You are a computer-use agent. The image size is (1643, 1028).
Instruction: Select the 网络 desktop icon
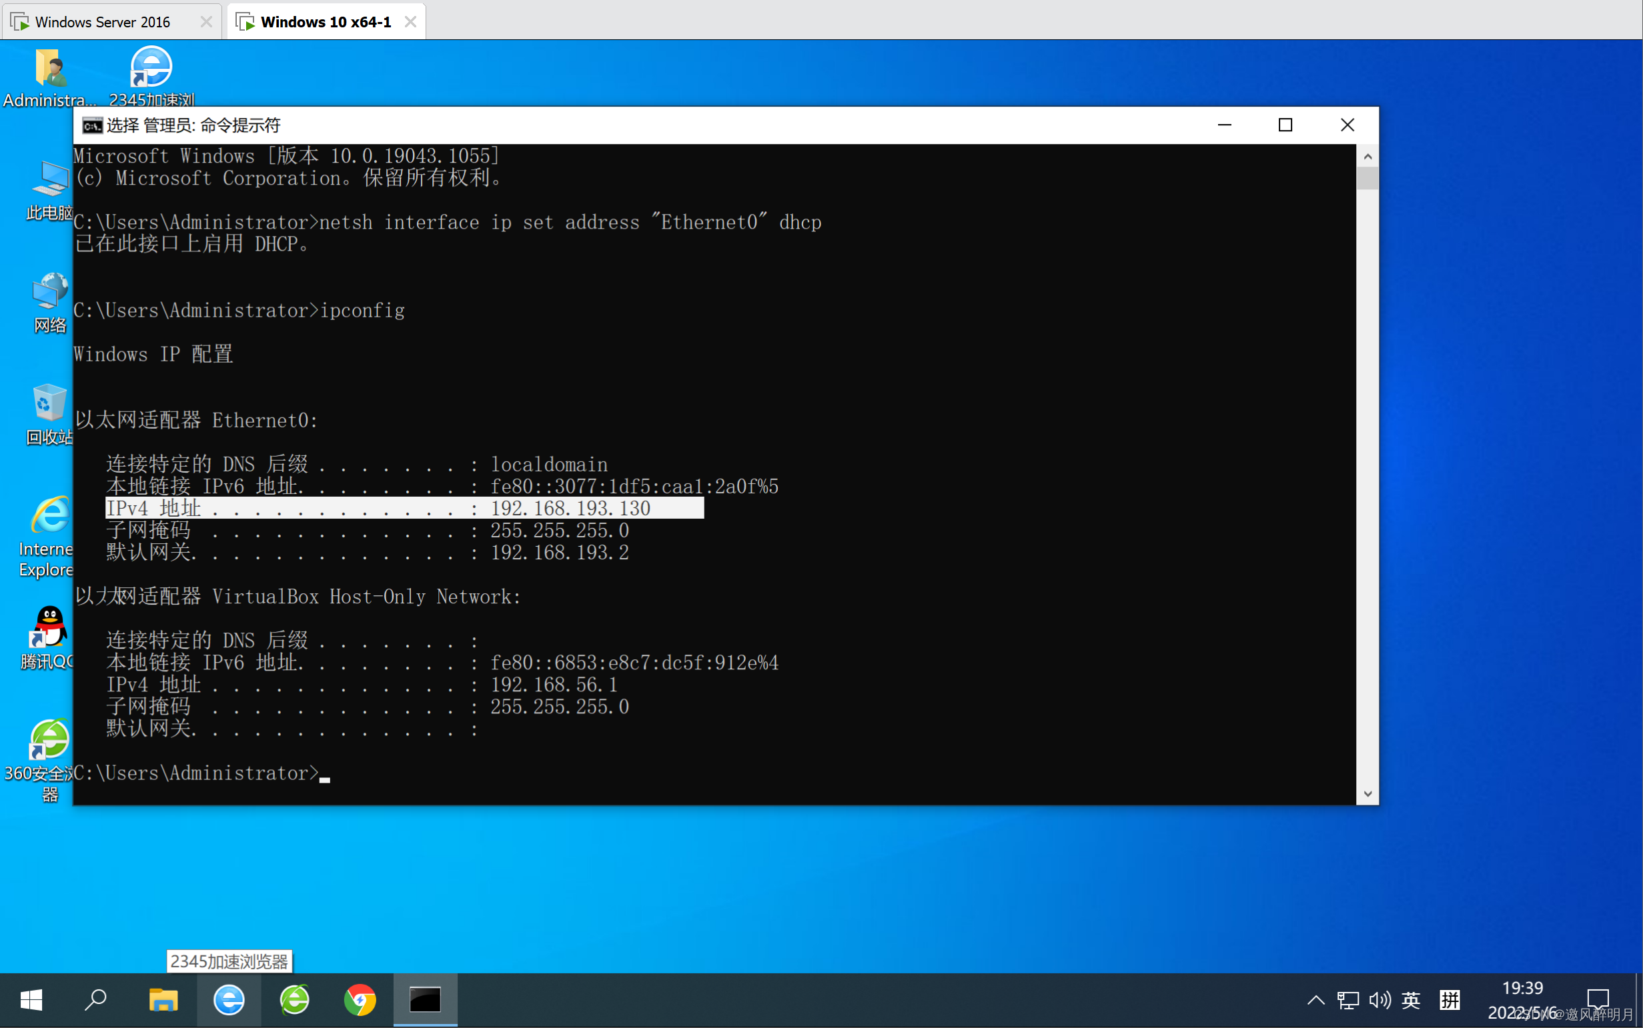click(49, 303)
